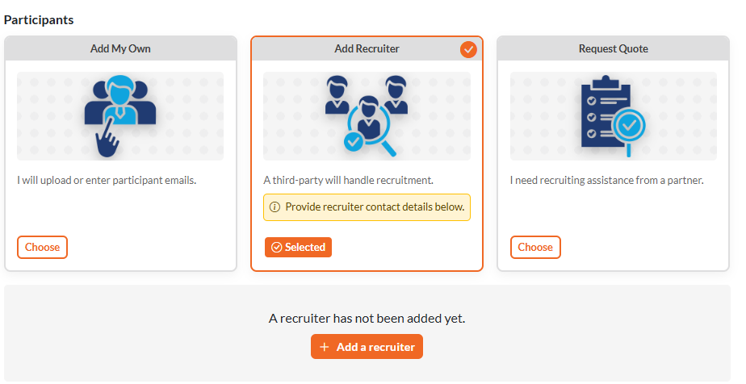Click the info icon in yellow notice
The height and width of the screenshot is (384, 746).
pyautogui.click(x=275, y=207)
